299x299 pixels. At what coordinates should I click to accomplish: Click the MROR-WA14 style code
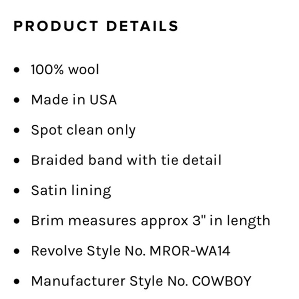pos(190,251)
